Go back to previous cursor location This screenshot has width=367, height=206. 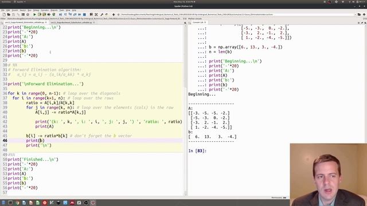114,14
